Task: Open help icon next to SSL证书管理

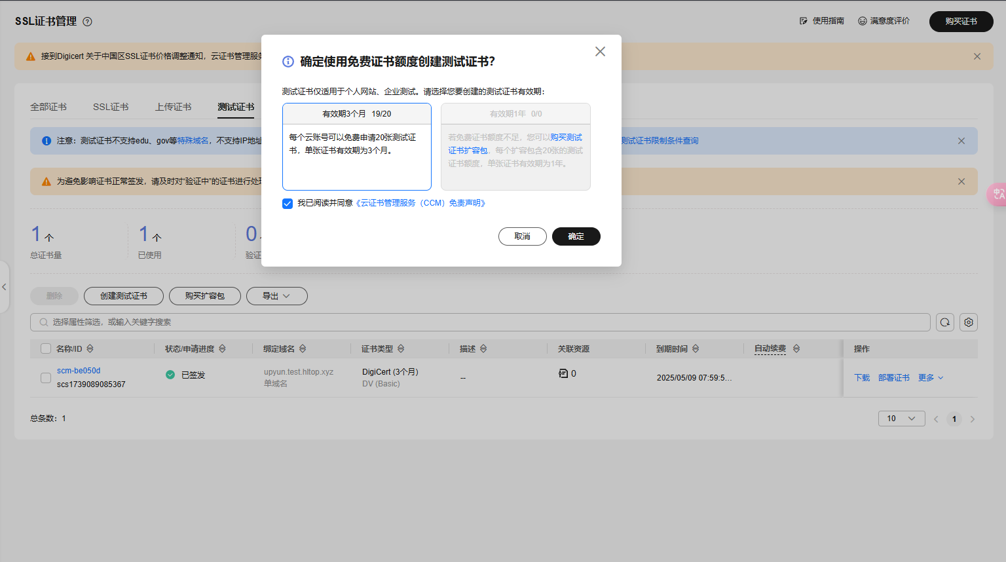Action: coord(87,22)
